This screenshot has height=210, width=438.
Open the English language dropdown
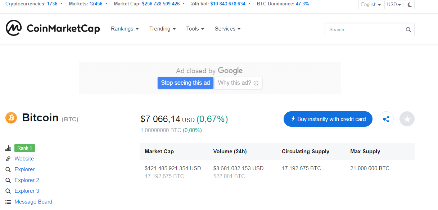click(371, 5)
